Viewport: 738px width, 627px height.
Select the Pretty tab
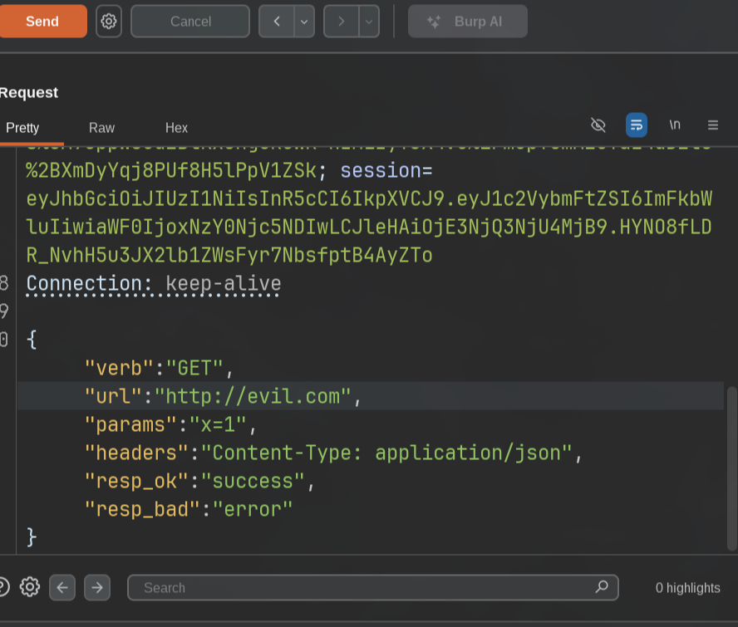click(x=22, y=128)
